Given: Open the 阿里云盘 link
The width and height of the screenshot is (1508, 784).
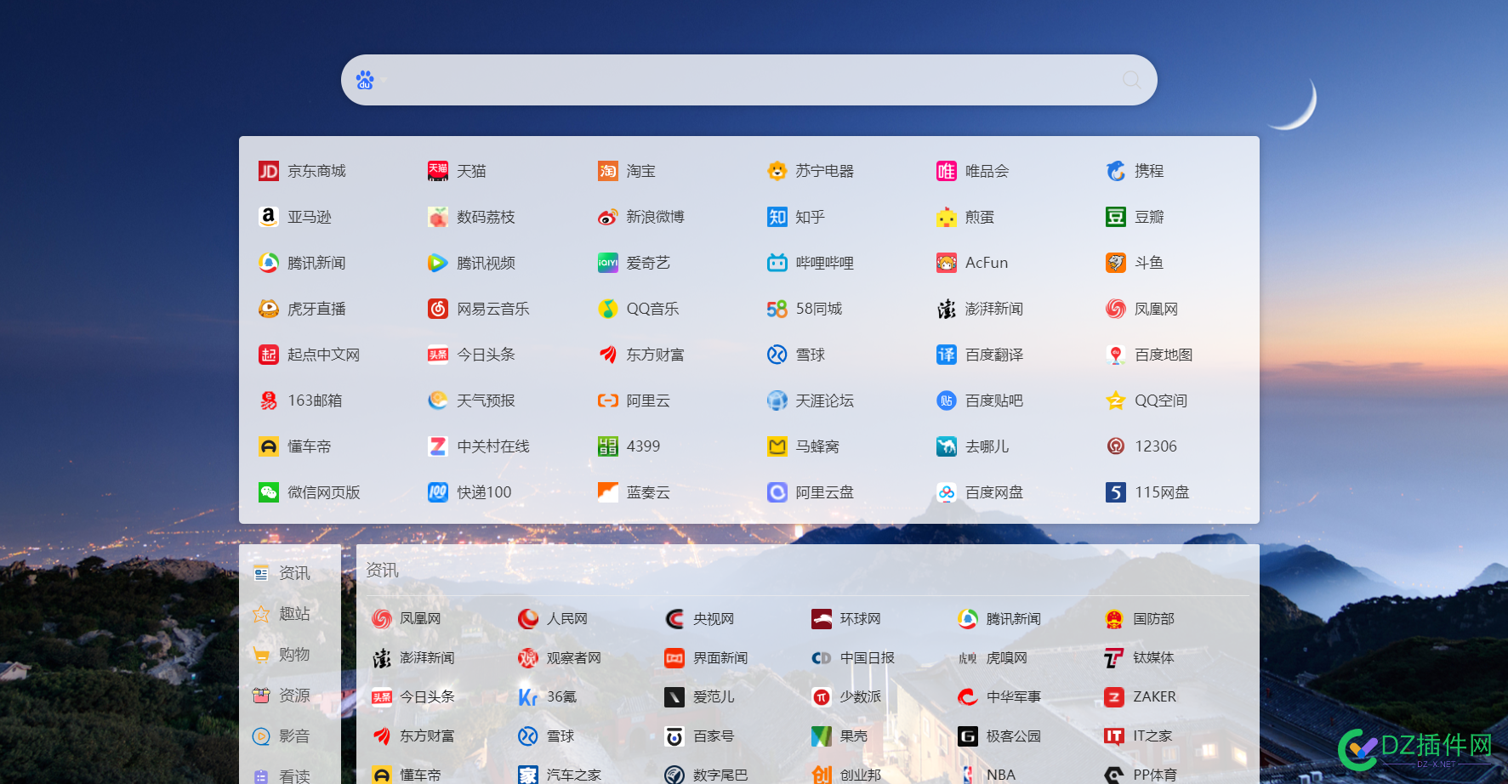Looking at the screenshot, I should (x=811, y=492).
